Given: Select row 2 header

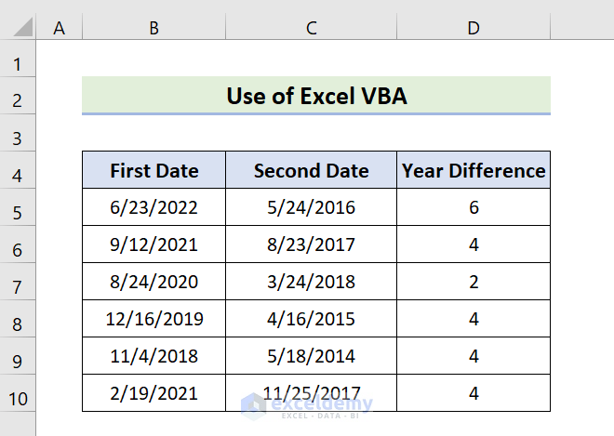Looking at the screenshot, I should coord(19,98).
